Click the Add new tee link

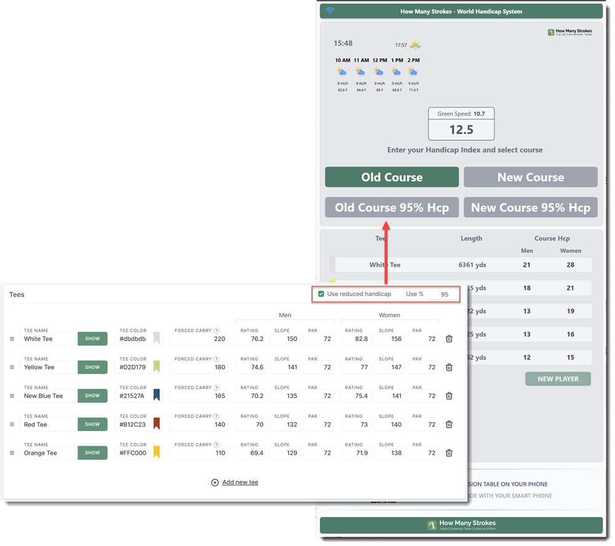click(x=240, y=483)
